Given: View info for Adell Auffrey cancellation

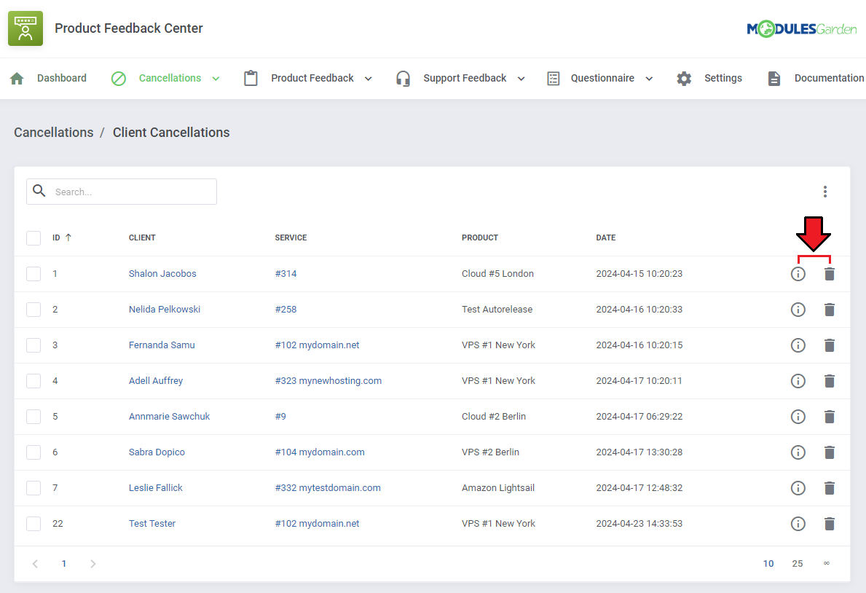Looking at the screenshot, I should coord(798,381).
